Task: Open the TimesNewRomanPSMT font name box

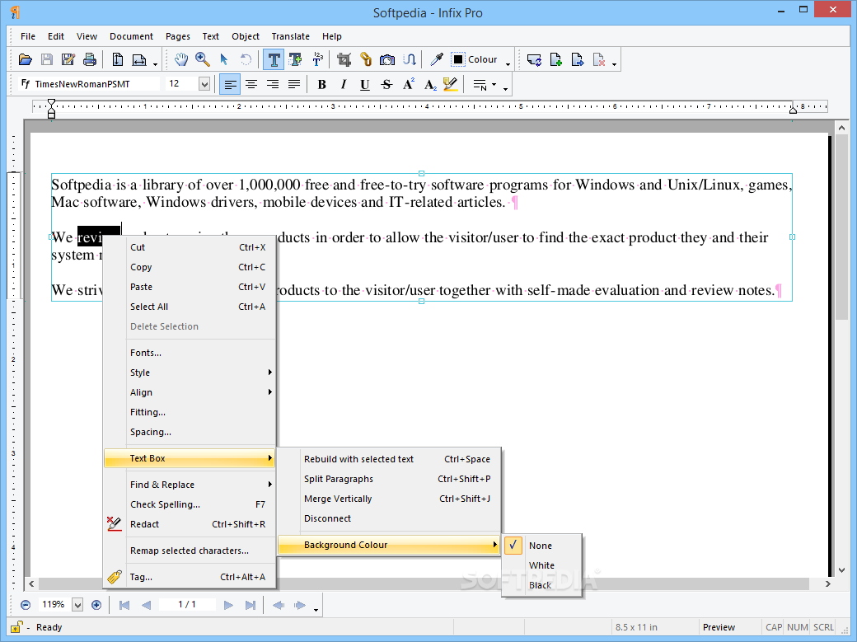Action: (90, 84)
